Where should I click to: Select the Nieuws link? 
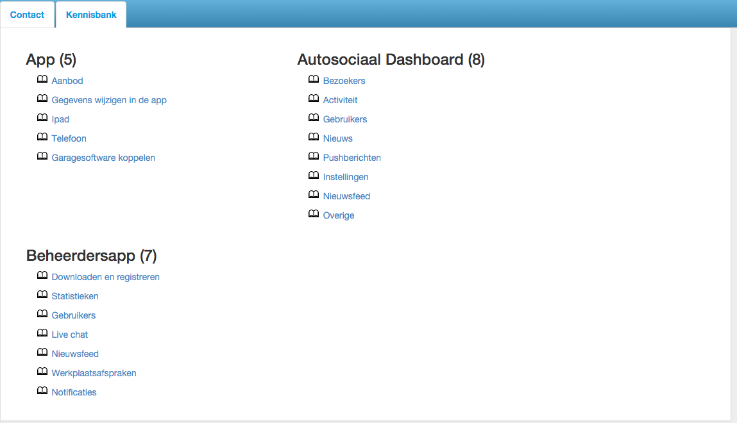338,138
